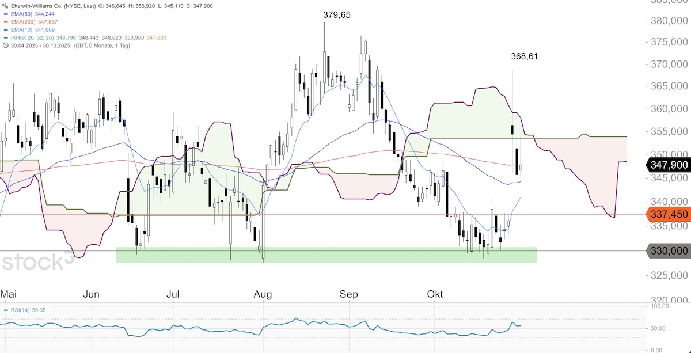The width and height of the screenshot is (691, 353).
Task: Click the 368,61 peak price annotation
Action: pyautogui.click(x=525, y=56)
